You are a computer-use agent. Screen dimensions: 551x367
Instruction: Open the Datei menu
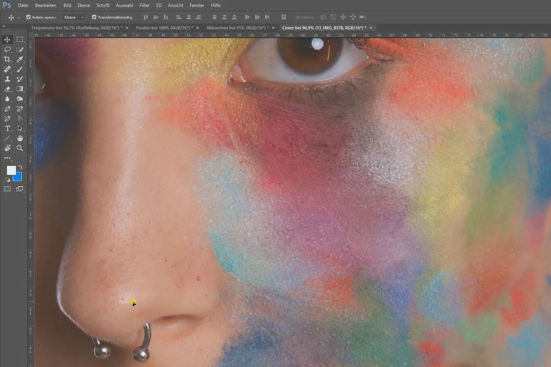coord(23,5)
